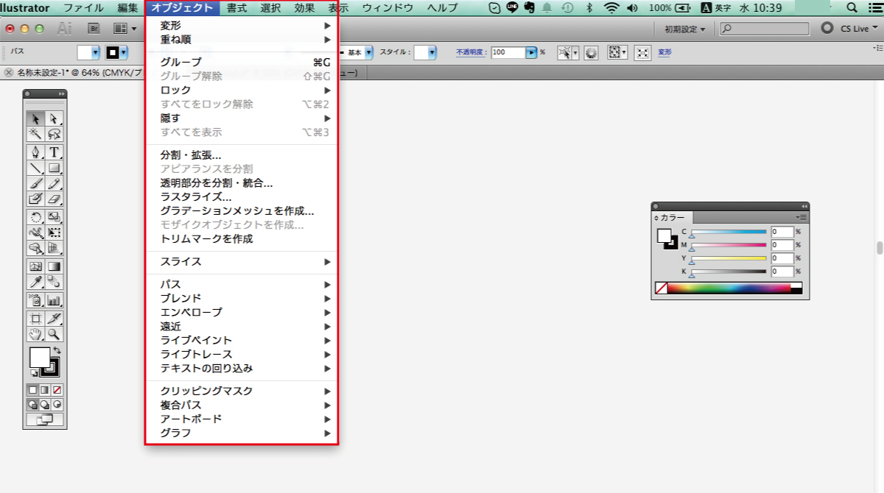
Task: Select the Column Graph tool
Action: pos(54,300)
